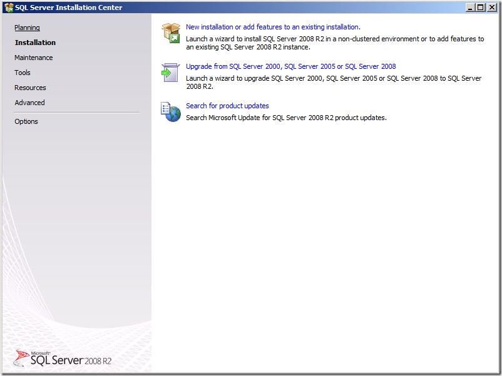Click the SQL Server title bar icon
The width and height of the screenshot is (502, 376).
click(9, 8)
